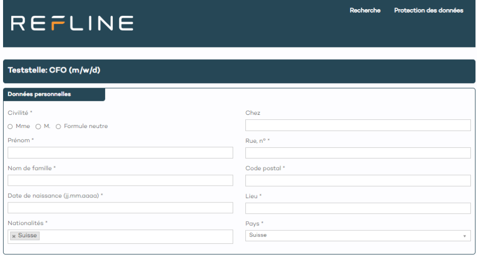Select Formule neutre civility option
The height and width of the screenshot is (256, 477).
pos(58,126)
